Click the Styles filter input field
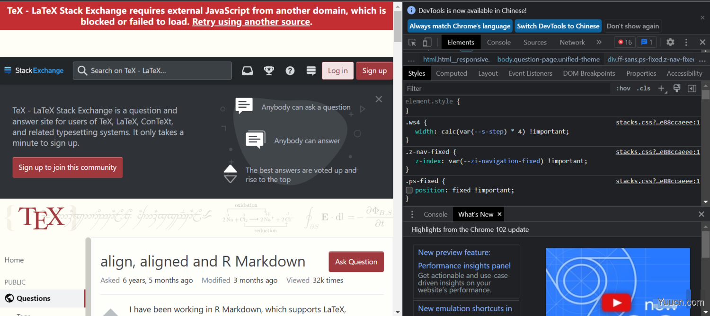Image resolution: width=710 pixels, height=316 pixels. pyautogui.click(x=506, y=88)
